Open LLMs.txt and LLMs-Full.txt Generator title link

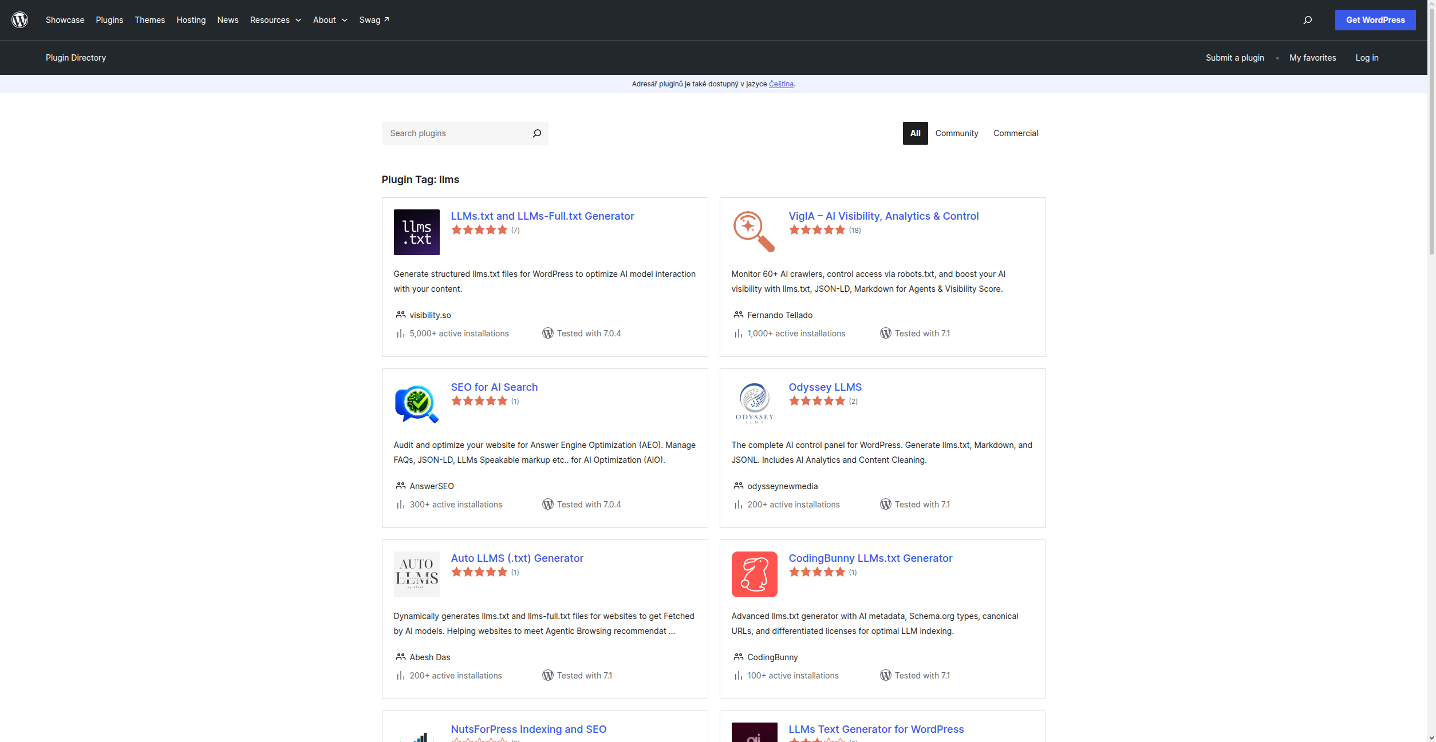(542, 216)
